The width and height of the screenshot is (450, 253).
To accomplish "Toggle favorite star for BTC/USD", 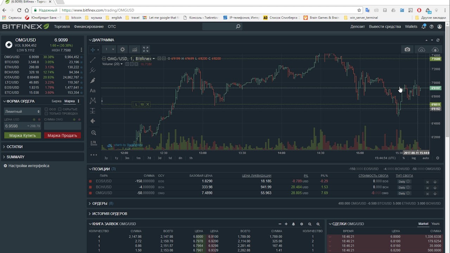I will pos(82,62).
